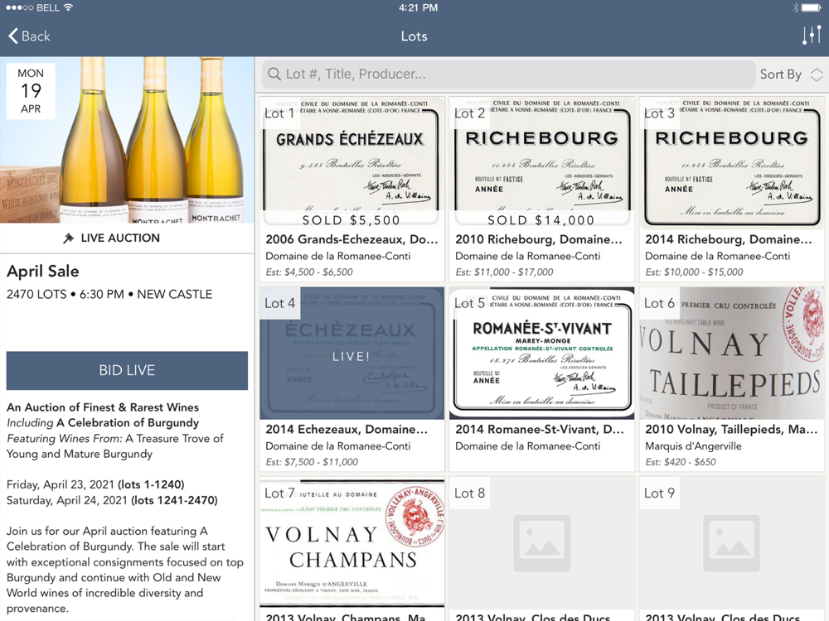Image resolution: width=829 pixels, height=621 pixels.
Task: Open the Sort By dropdown
Action: (x=791, y=75)
